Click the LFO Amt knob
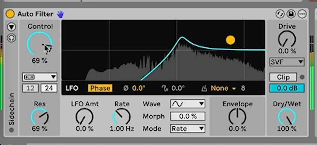Screen dimensions: 317x145 coord(84,117)
